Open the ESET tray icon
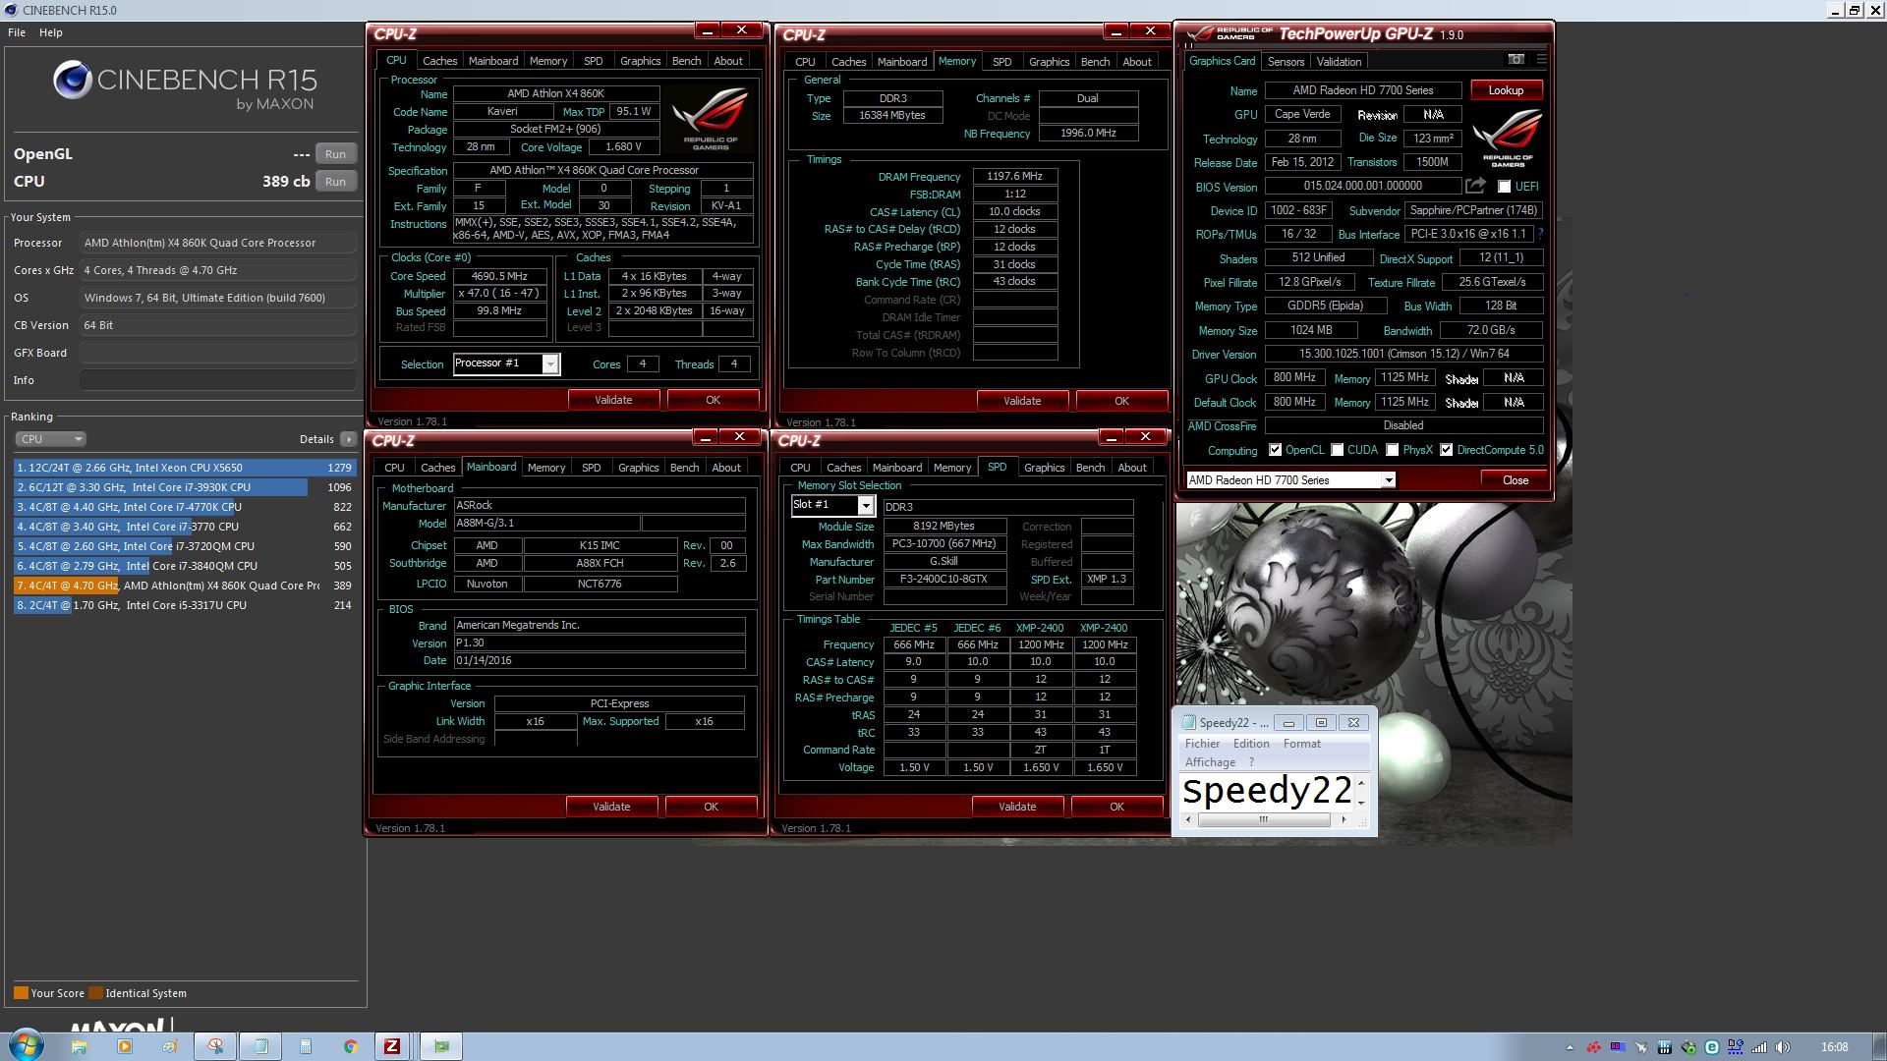Image resolution: width=1887 pixels, height=1061 pixels. click(x=1711, y=1047)
